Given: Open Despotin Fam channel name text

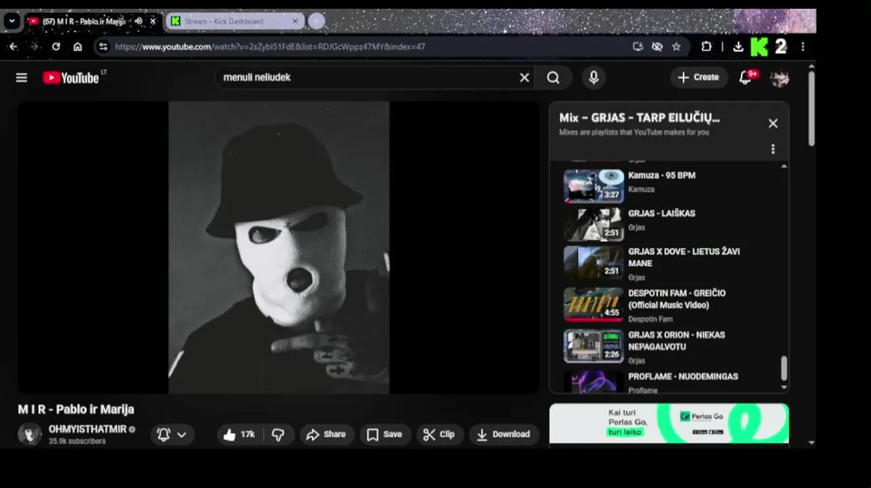Looking at the screenshot, I should coord(651,319).
